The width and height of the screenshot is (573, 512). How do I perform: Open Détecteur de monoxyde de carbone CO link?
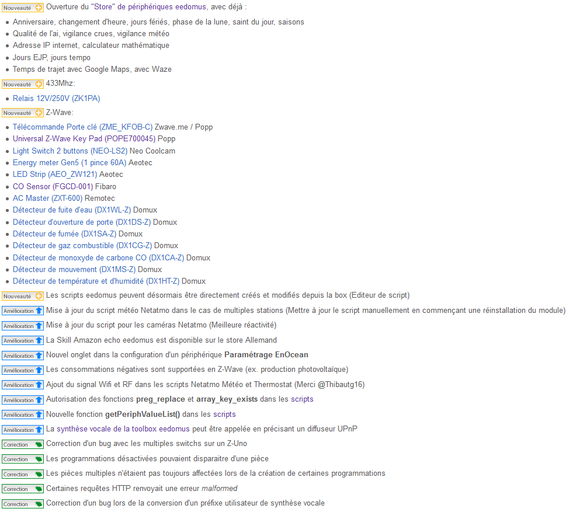(x=98, y=257)
